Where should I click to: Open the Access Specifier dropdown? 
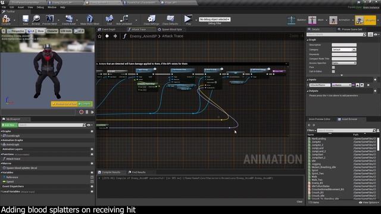[x=344, y=63]
